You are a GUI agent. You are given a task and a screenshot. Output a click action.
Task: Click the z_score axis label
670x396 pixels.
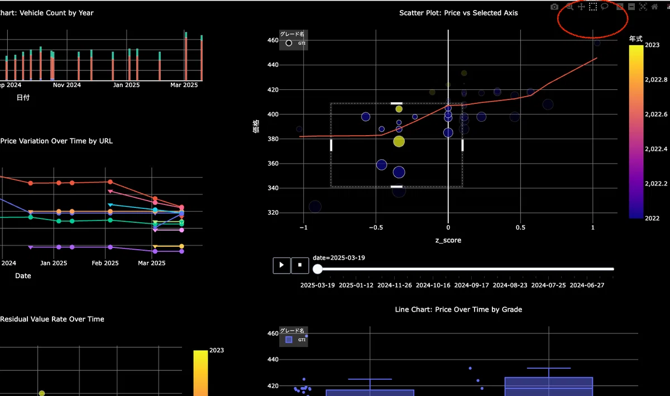point(448,240)
